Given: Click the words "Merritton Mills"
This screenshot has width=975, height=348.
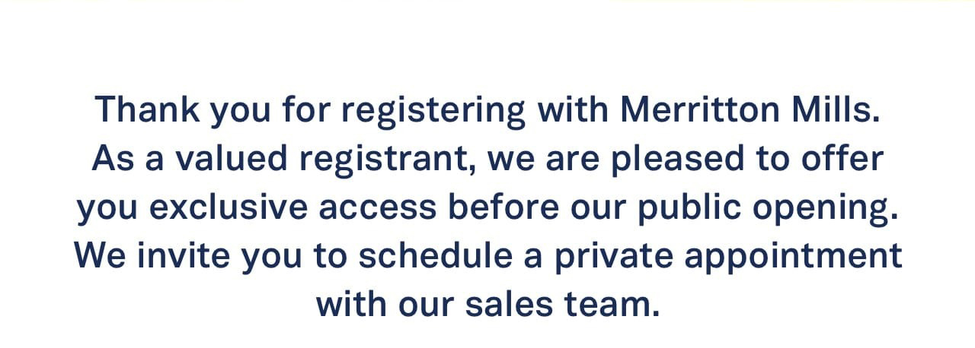Looking at the screenshot, I should 744,110.
